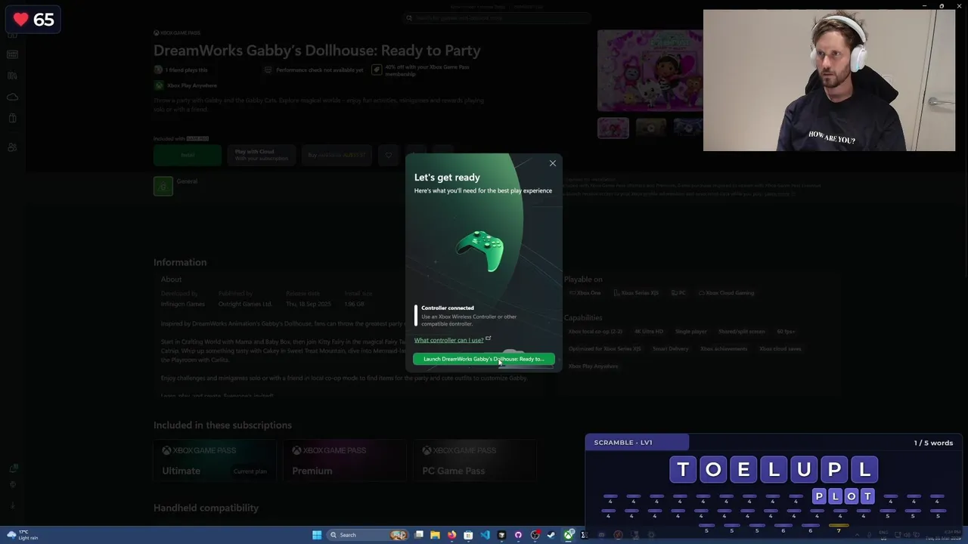The height and width of the screenshot is (544, 968).
Task: Click Play with Cloud button
Action: pyautogui.click(x=261, y=155)
